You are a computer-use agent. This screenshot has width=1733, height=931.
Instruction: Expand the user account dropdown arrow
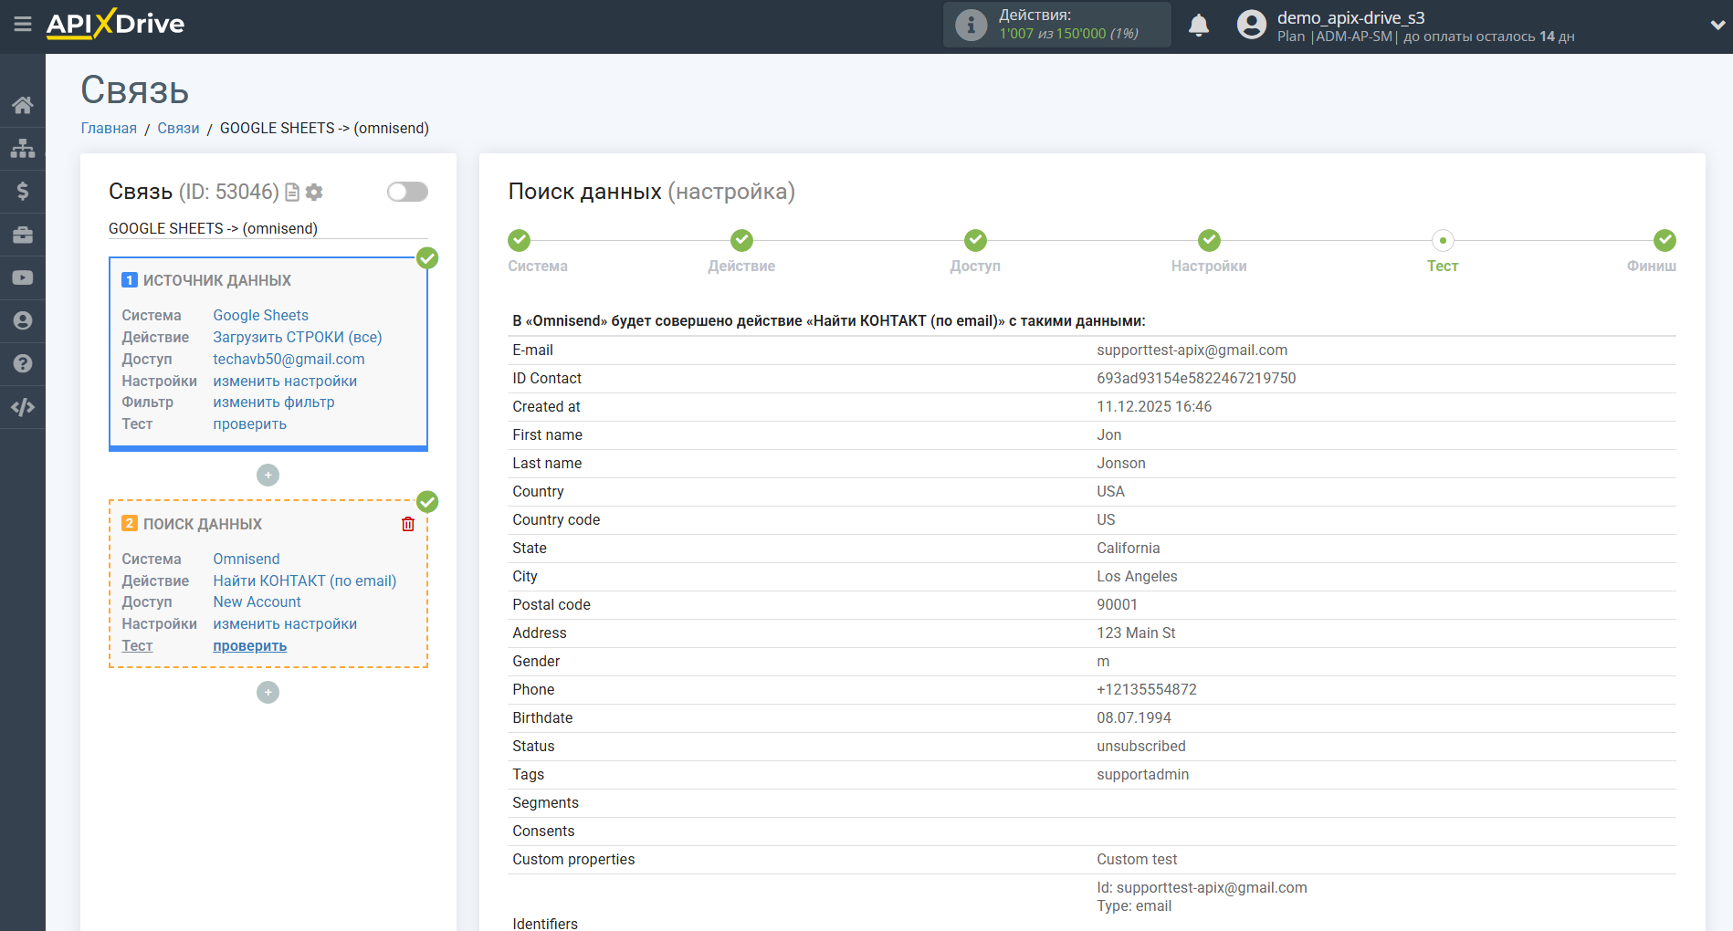(1717, 26)
